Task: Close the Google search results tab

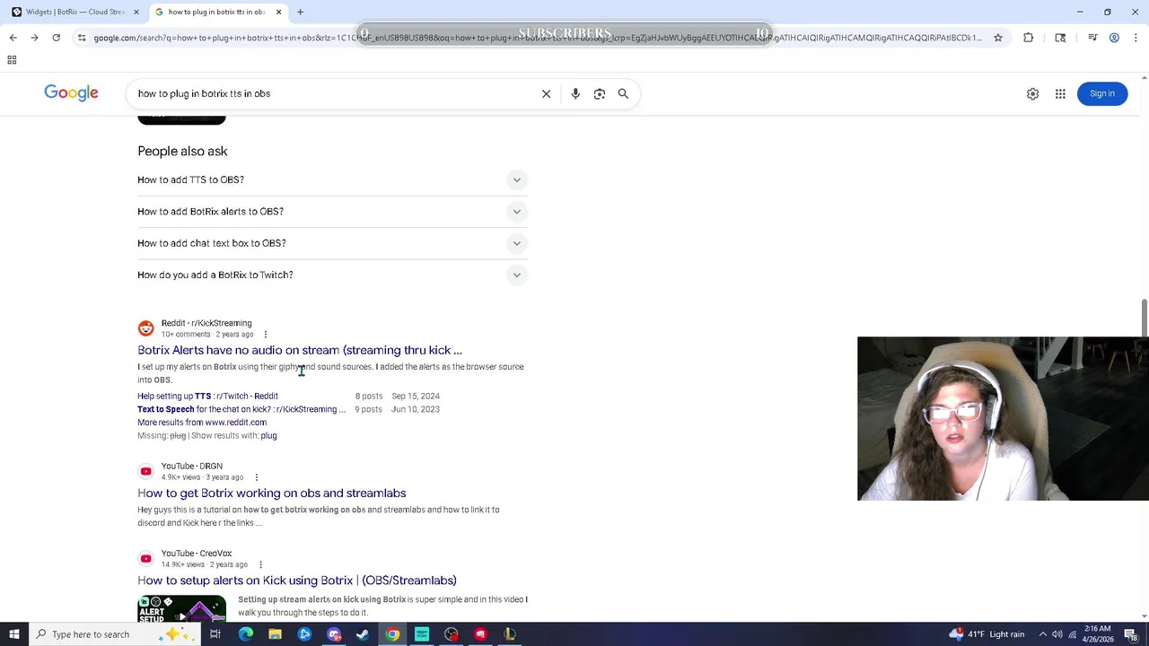Action: 278,12
